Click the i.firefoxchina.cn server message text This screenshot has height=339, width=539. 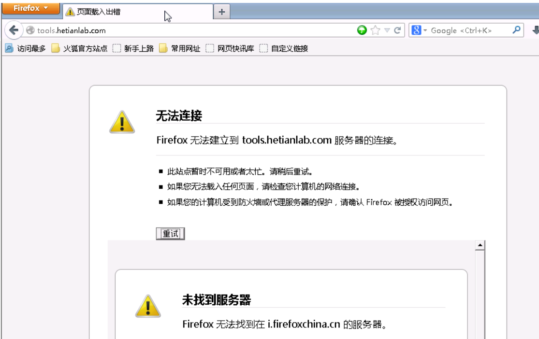285,324
